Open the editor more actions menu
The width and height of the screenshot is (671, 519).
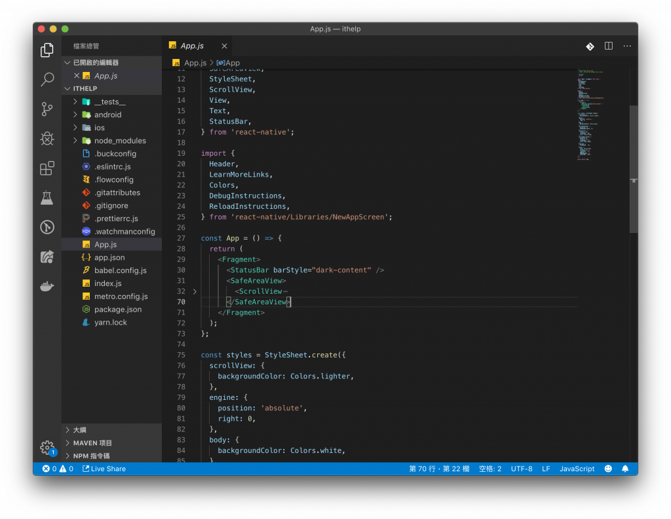pyautogui.click(x=627, y=46)
